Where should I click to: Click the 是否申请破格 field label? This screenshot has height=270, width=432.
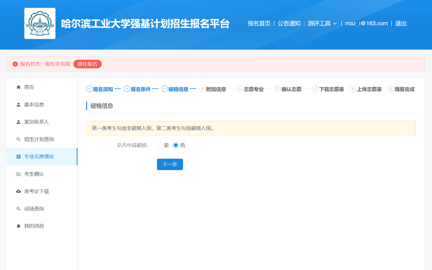pyautogui.click(x=133, y=145)
